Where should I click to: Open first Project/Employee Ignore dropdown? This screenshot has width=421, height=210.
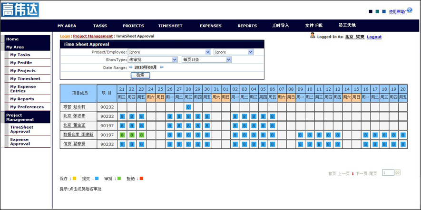point(169,52)
